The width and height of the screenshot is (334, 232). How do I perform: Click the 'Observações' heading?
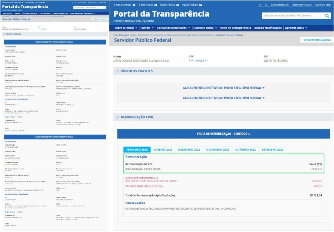click(x=135, y=203)
